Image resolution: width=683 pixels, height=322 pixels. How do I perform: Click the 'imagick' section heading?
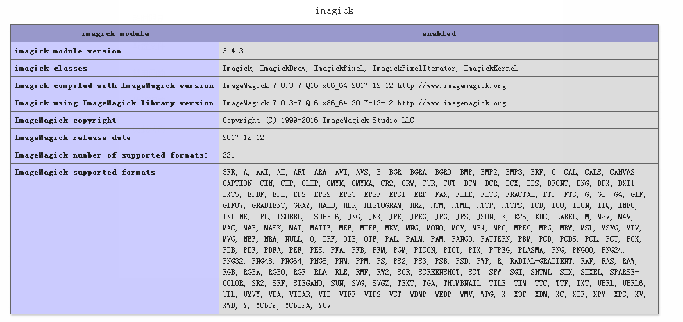pyautogui.click(x=334, y=10)
